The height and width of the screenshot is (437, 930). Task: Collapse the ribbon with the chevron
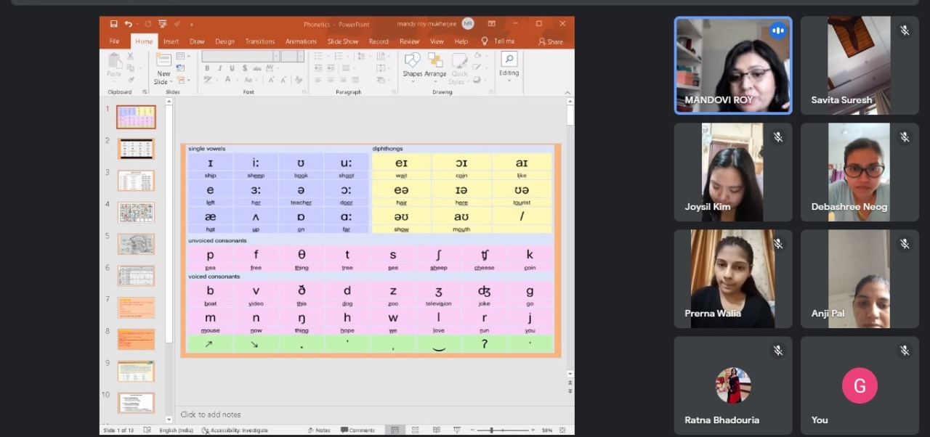click(x=567, y=92)
